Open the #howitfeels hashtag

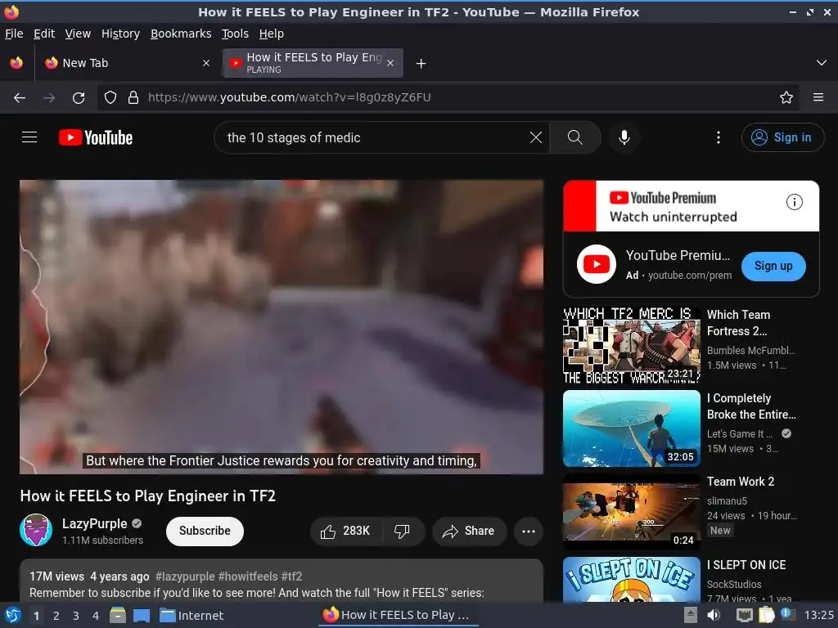[x=248, y=576]
